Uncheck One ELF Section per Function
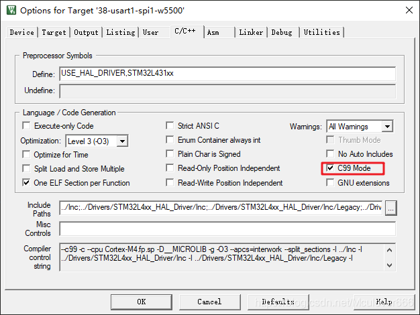Viewport: 420px width, 315px height. tap(26, 183)
